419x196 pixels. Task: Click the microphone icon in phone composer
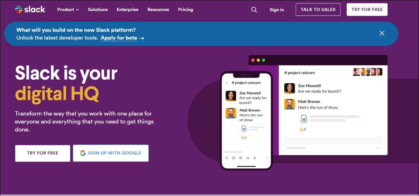point(255,158)
